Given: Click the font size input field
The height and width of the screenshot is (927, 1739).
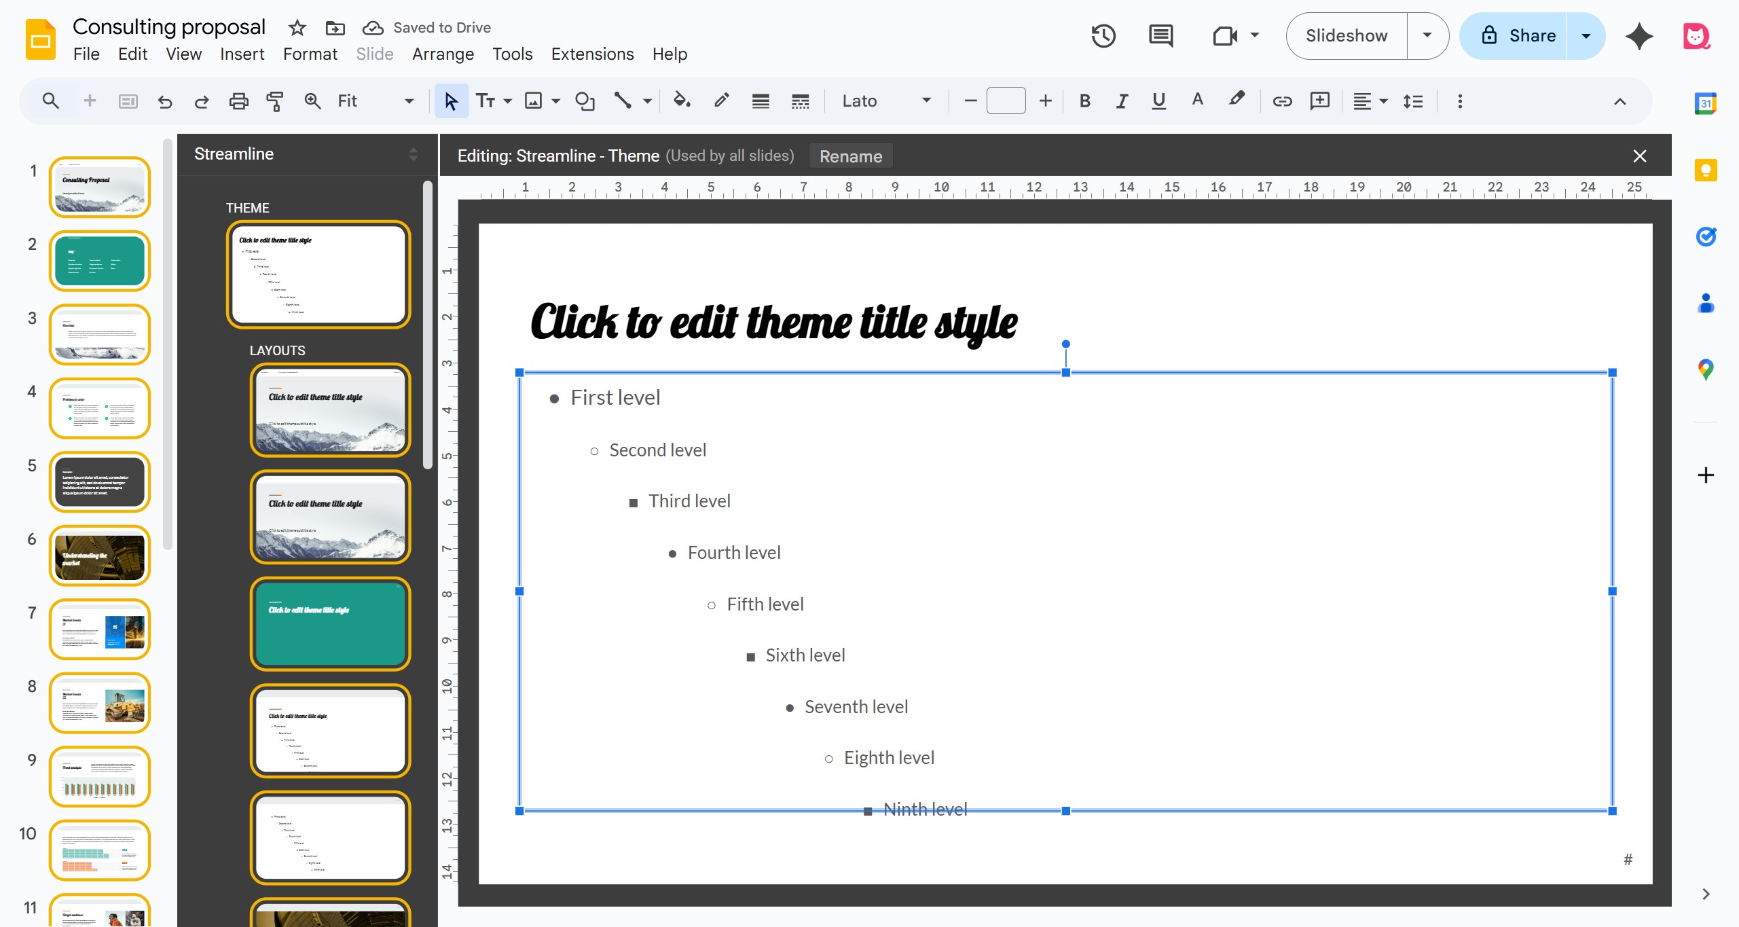Looking at the screenshot, I should click(1006, 101).
